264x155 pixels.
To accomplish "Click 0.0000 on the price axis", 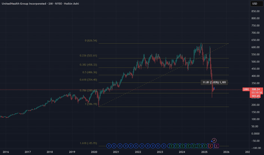I will pos(256,134).
